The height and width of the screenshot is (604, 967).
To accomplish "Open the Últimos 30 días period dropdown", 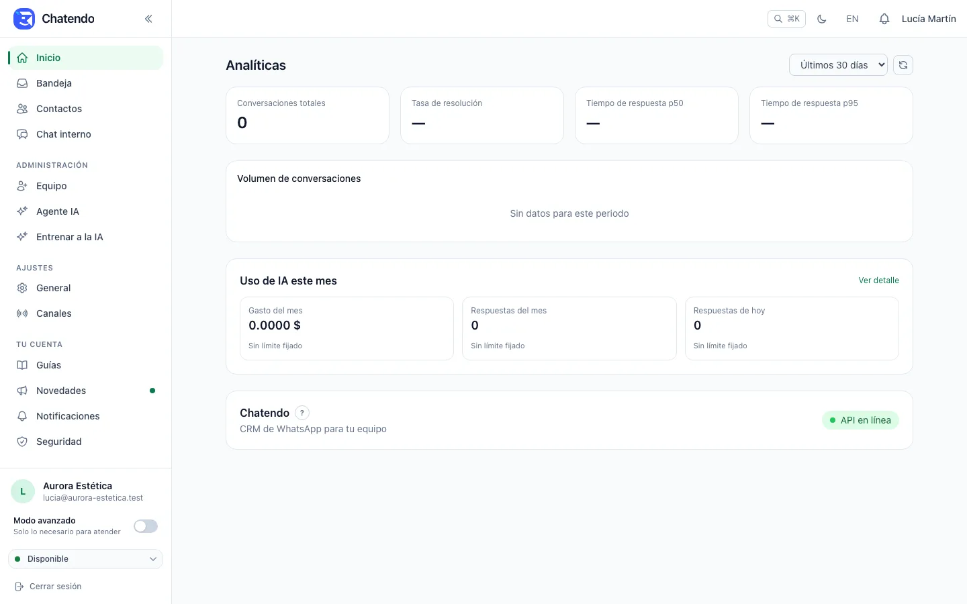I will 838,65.
